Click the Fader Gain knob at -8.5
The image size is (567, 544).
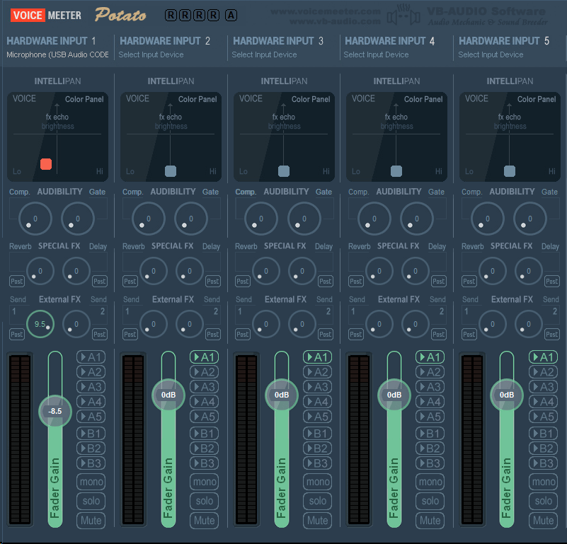(x=55, y=411)
